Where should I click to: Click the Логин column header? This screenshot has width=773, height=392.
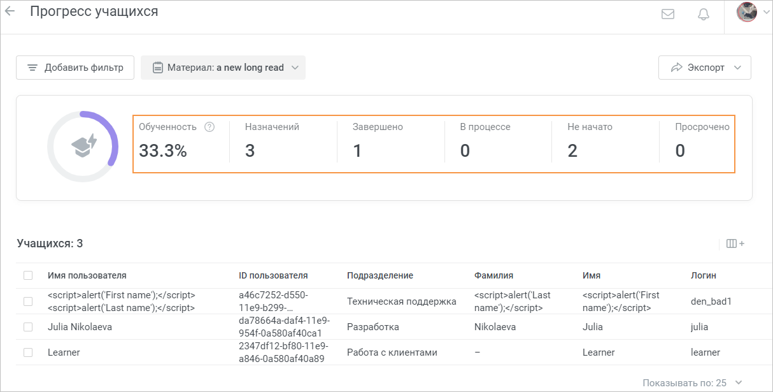tap(704, 275)
